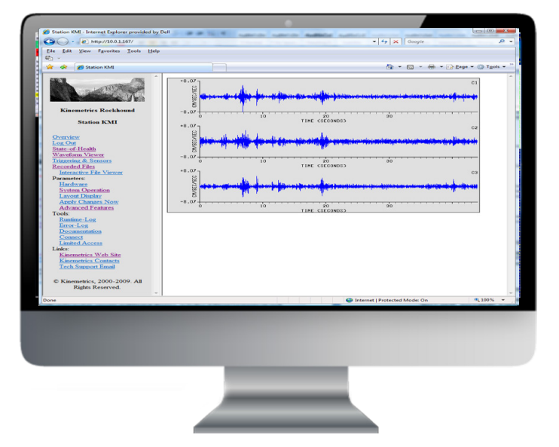Open the recent pages dropdown beside Forward

pyautogui.click(x=73, y=41)
